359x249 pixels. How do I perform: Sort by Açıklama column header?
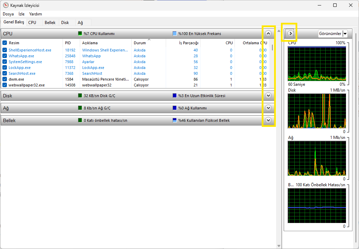106,43
